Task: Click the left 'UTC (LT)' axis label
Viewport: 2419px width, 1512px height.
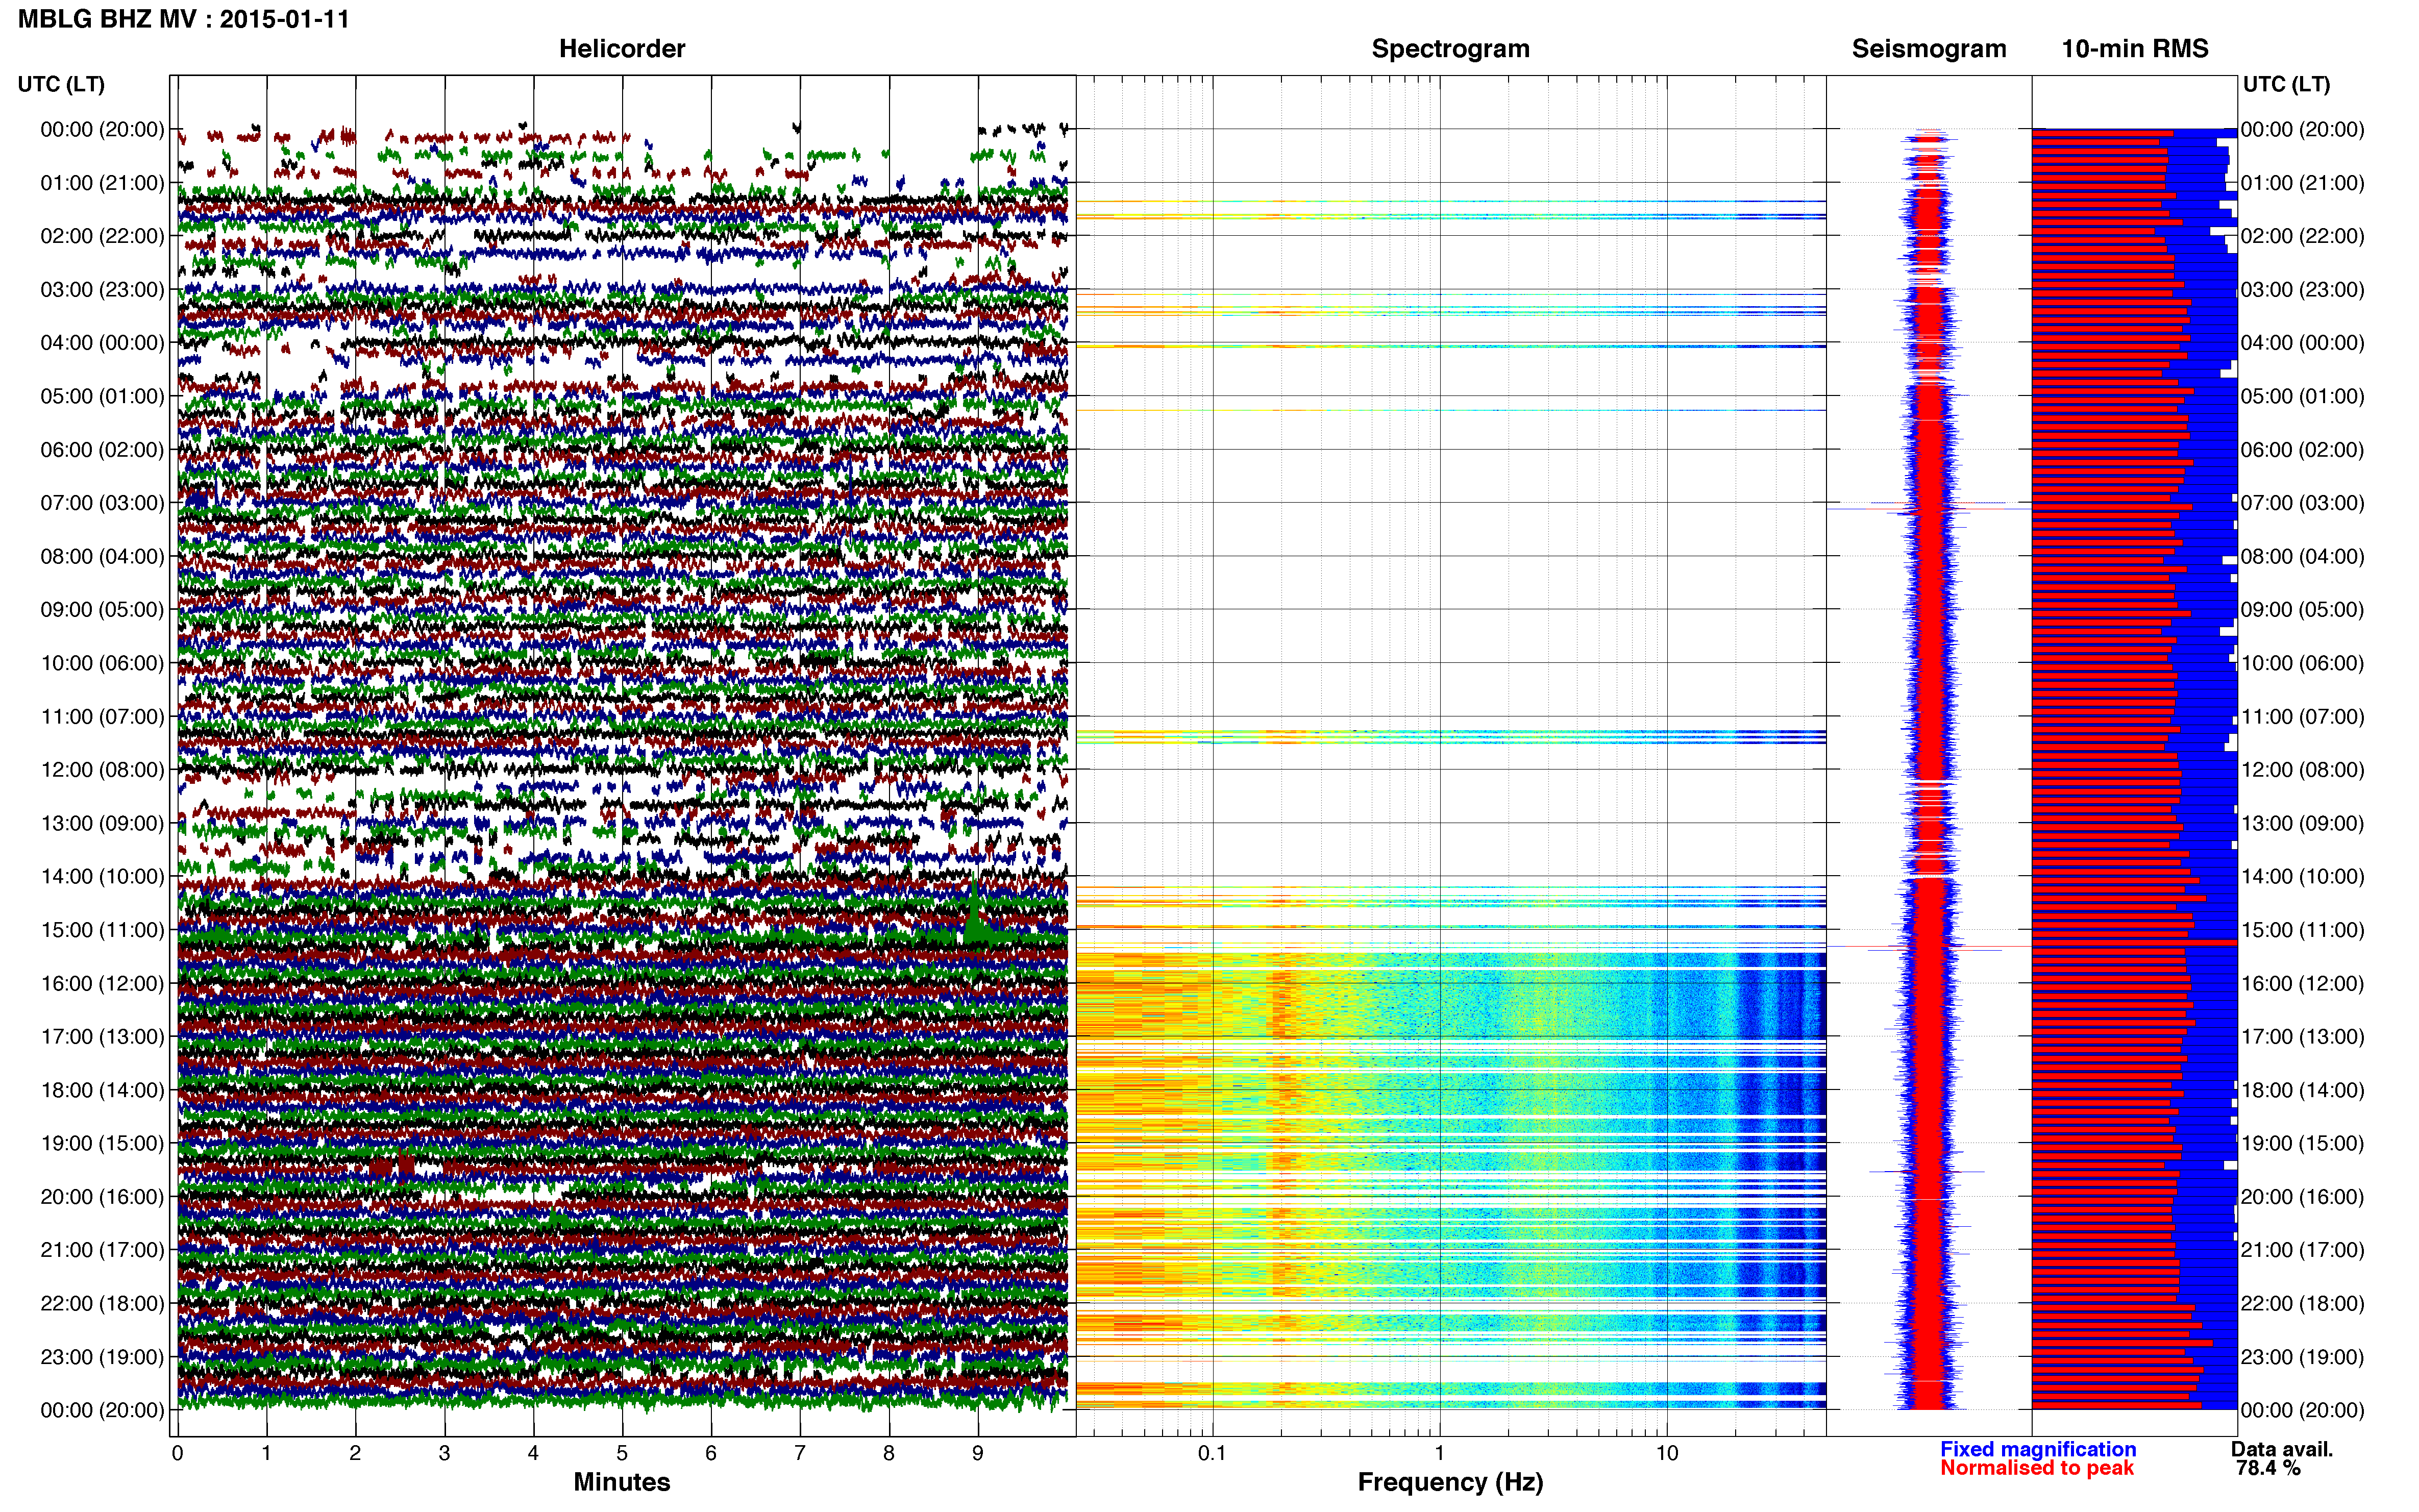Action: point(61,84)
